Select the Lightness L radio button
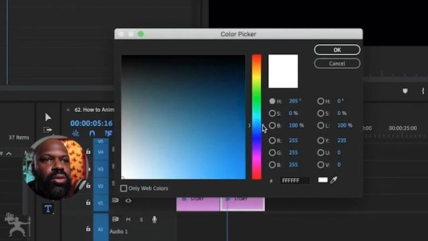428x241 pixels. [321, 125]
